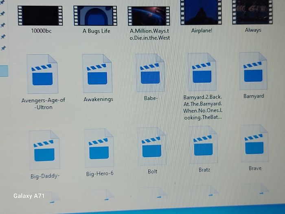This screenshot has height=214, width=285.
Task: Click the Big-Daddy- file name label
Action: tap(45, 176)
